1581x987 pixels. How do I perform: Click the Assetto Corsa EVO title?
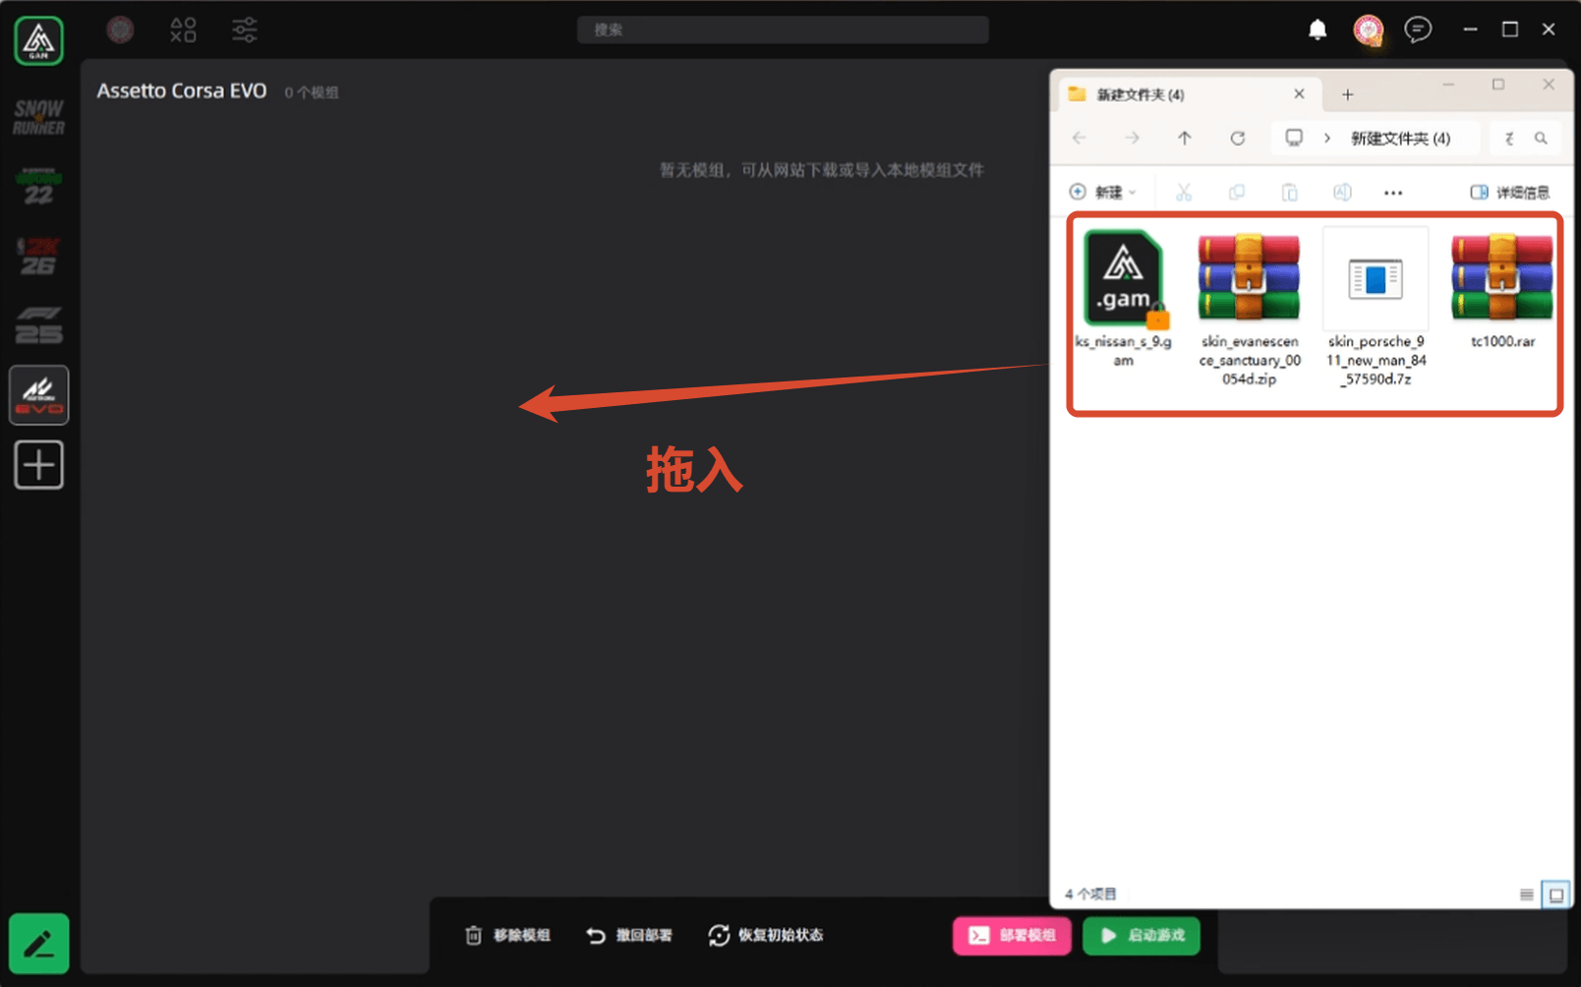(181, 90)
